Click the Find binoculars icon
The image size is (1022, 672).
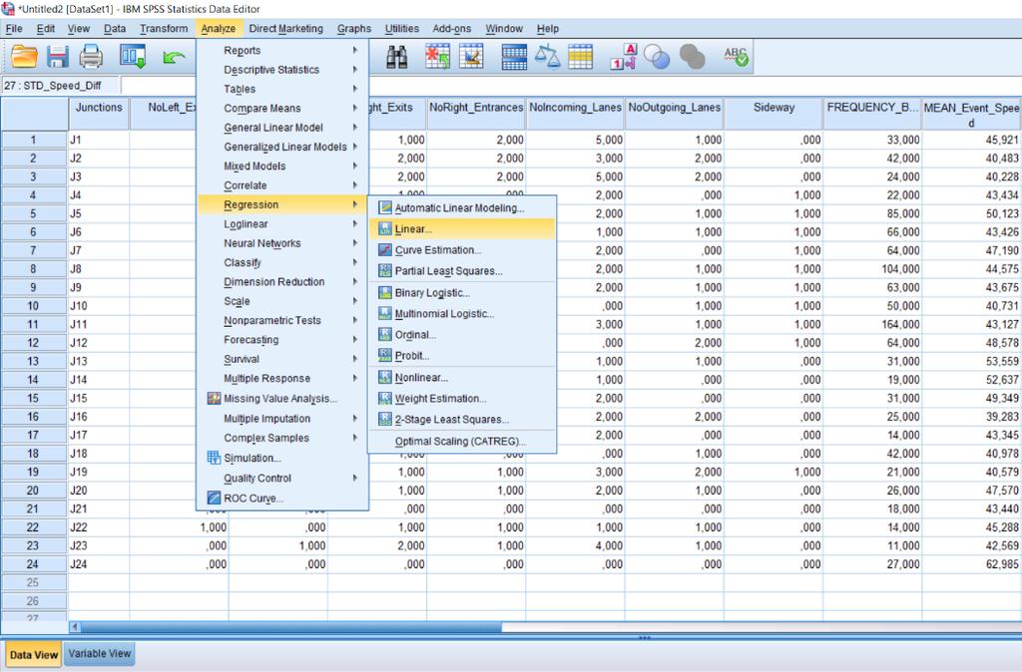[x=397, y=57]
